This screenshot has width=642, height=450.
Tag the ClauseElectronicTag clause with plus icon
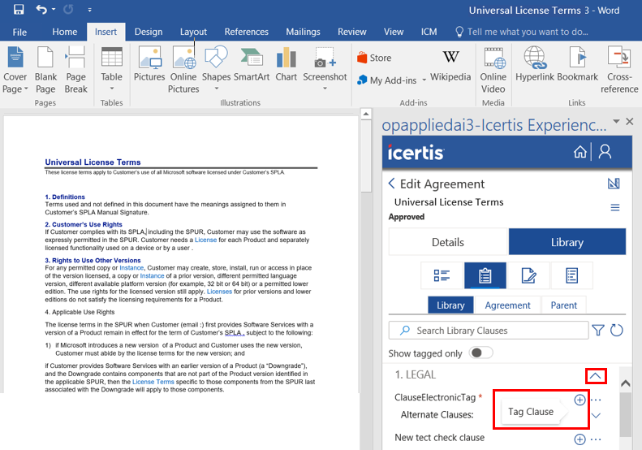coord(580,400)
